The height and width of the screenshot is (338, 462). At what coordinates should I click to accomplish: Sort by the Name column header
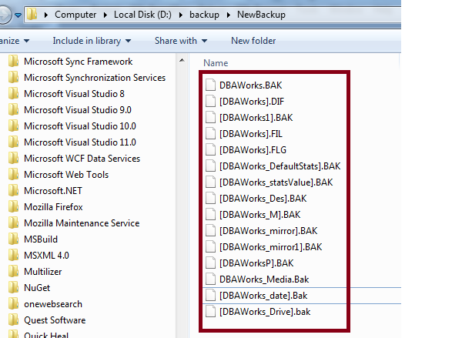216,63
